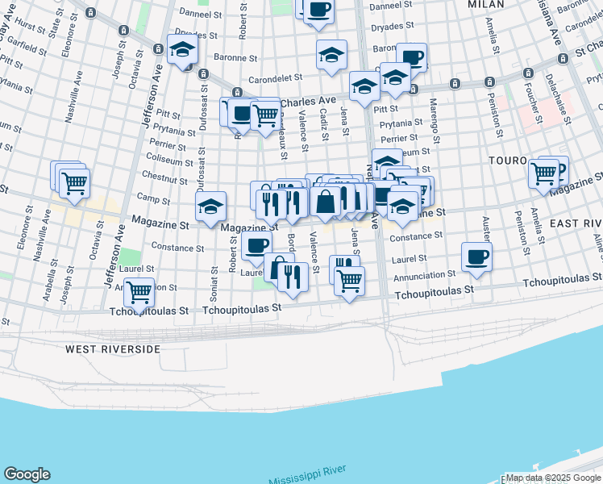Click the Carondelet St label
This screenshot has width=603, height=484.
276,79
